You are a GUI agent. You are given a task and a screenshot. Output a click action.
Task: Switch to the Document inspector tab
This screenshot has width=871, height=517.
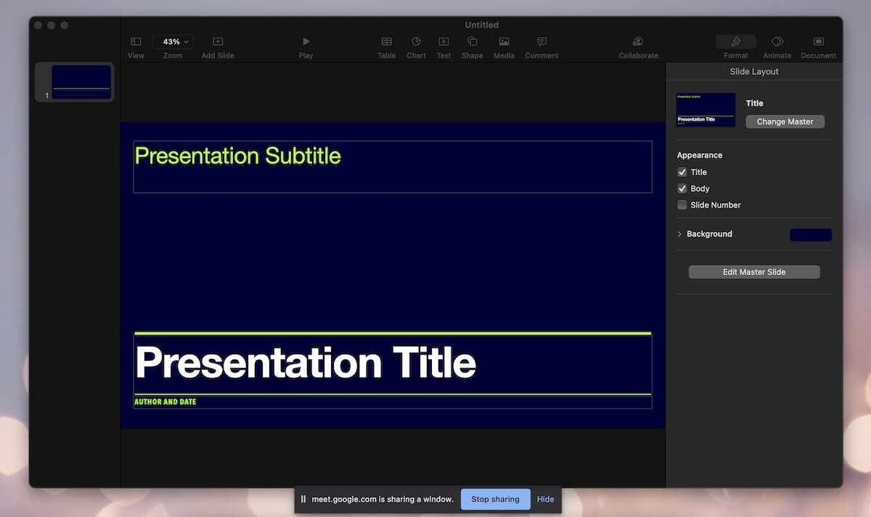(x=818, y=42)
